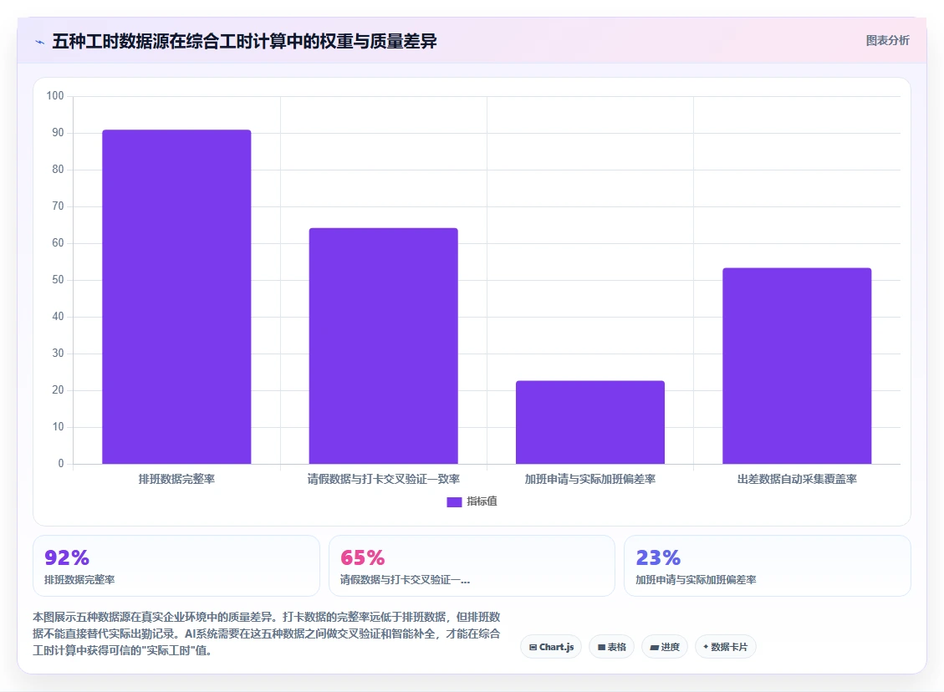Click the 排班数据完整率 purple bar
Viewport: 944px width, 692px height.
pos(176,297)
